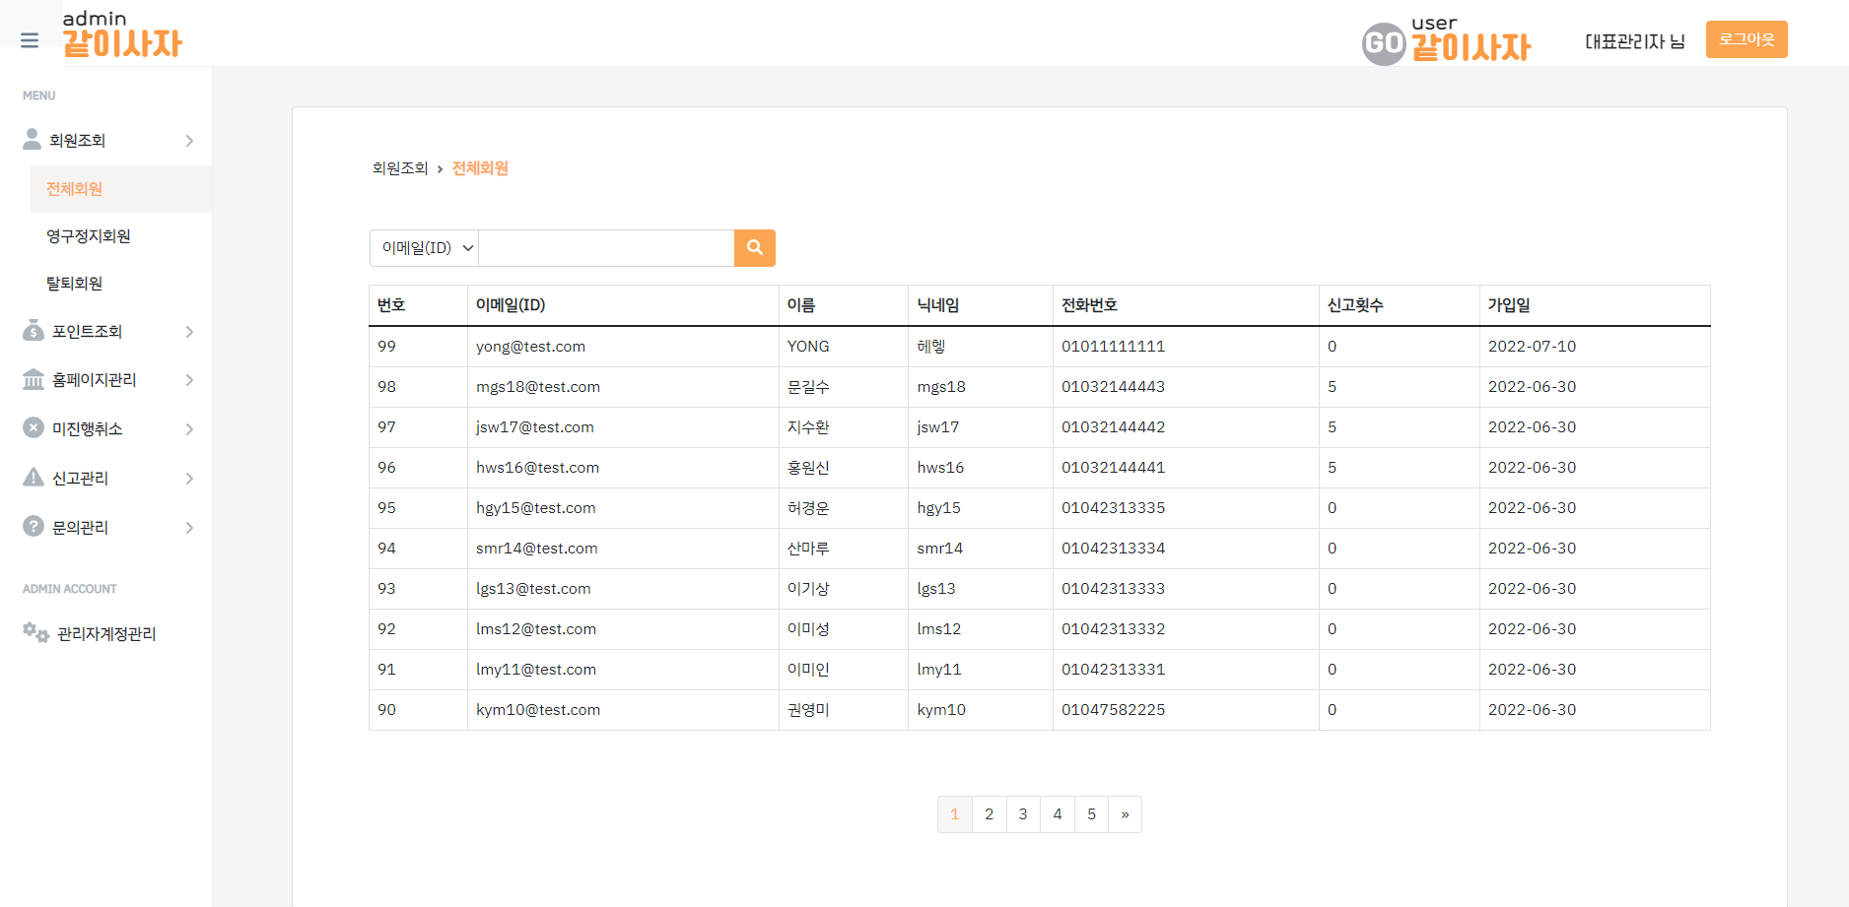
Task: Open the 이메일(ID) search type dropdown
Action: [424, 248]
